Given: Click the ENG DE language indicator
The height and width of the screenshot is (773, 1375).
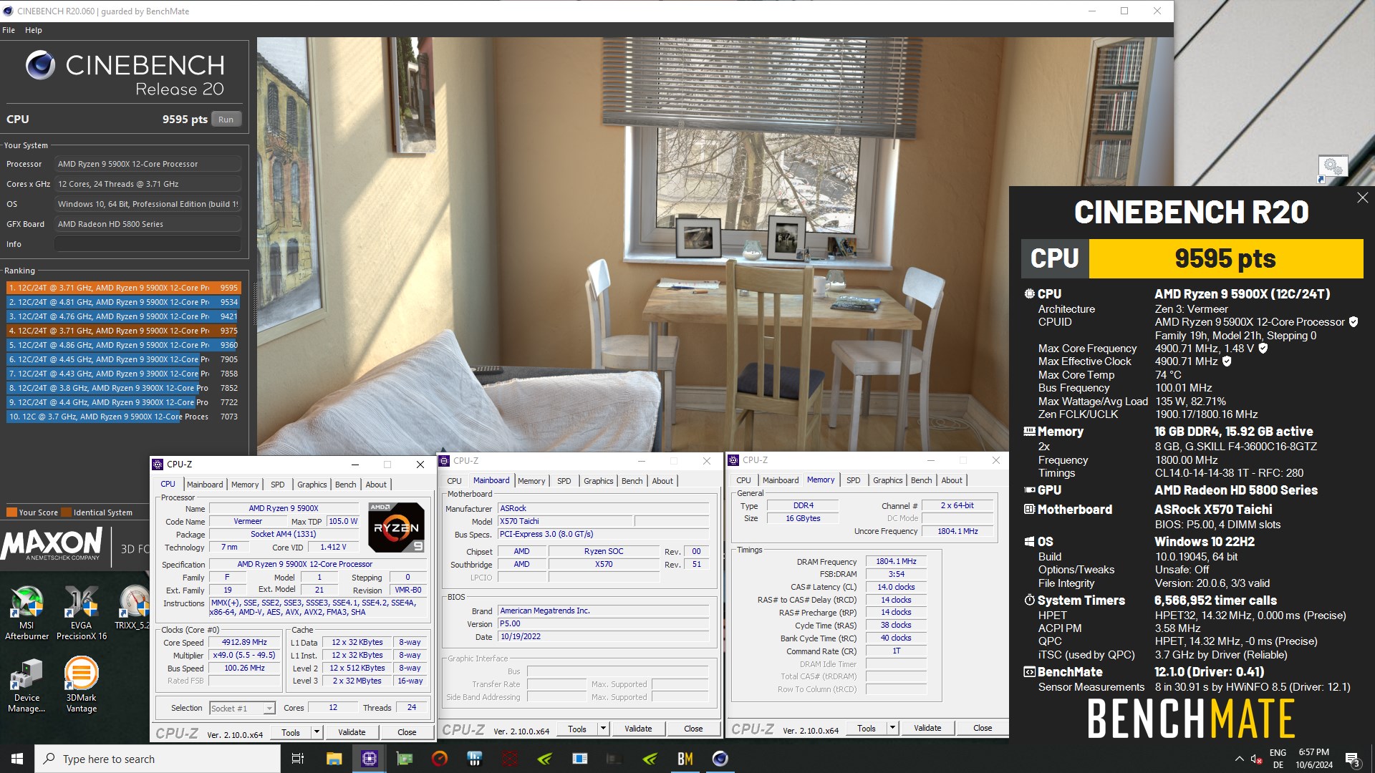Looking at the screenshot, I should 1278,759.
